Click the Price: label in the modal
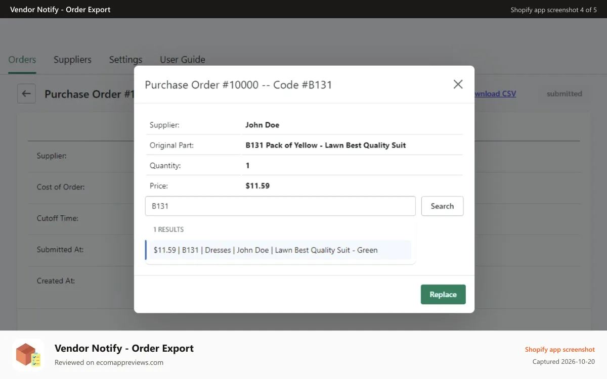 [158, 186]
